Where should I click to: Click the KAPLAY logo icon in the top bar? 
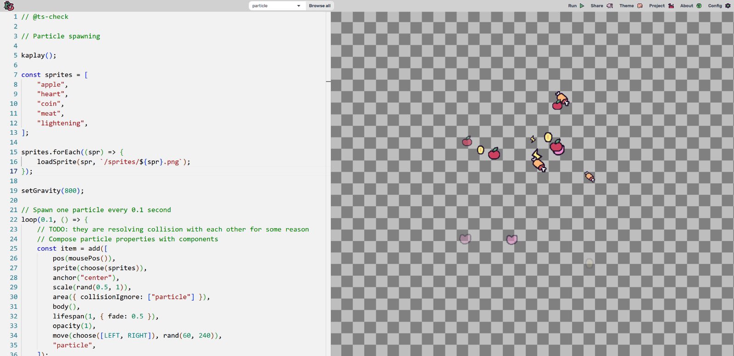coord(9,5)
